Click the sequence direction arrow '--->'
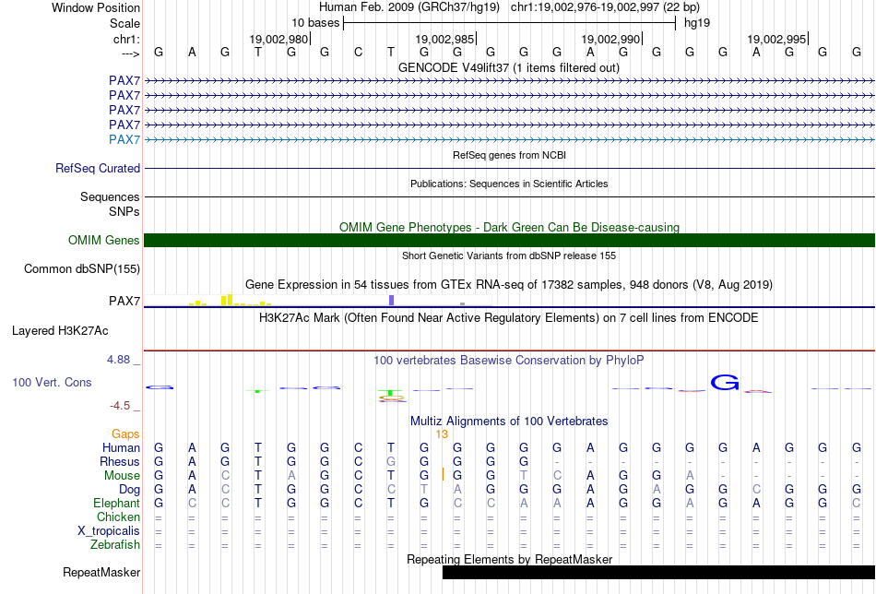This screenshot has width=876, height=594. tap(130, 53)
